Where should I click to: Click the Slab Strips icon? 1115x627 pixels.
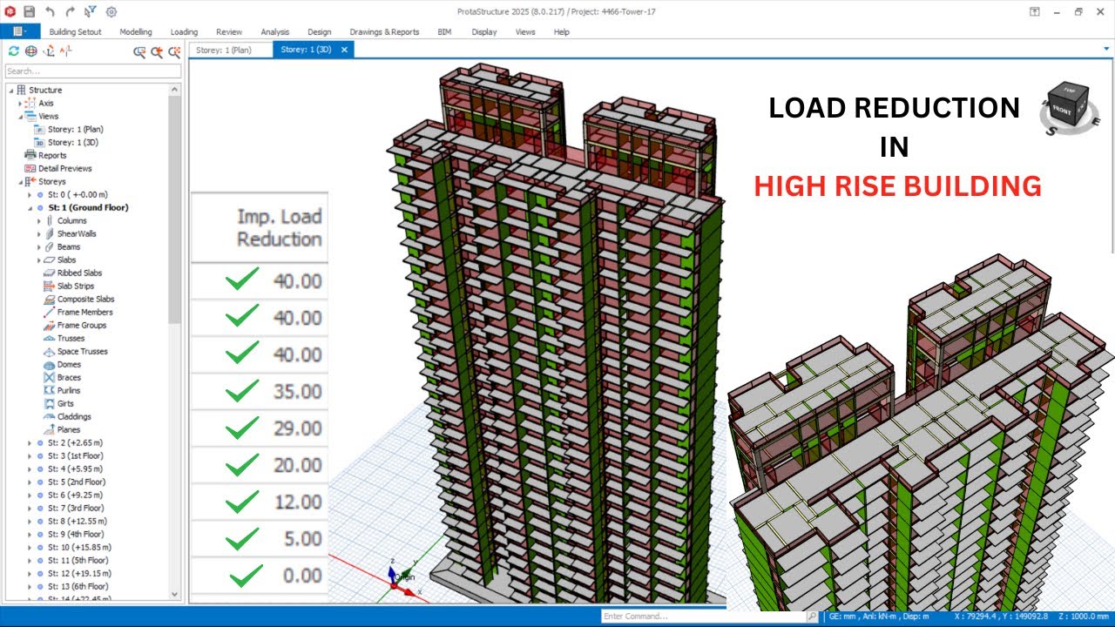(50, 286)
